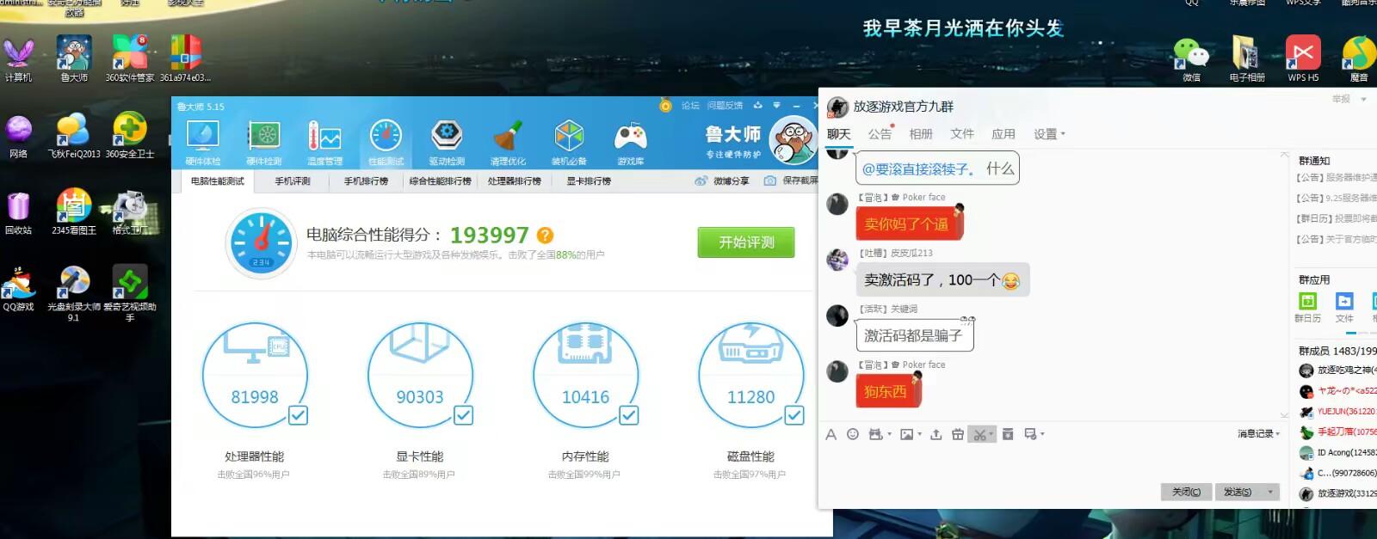Switch to 处理器排行榜 tab
The height and width of the screenshot is (539, 1377).
514,181
